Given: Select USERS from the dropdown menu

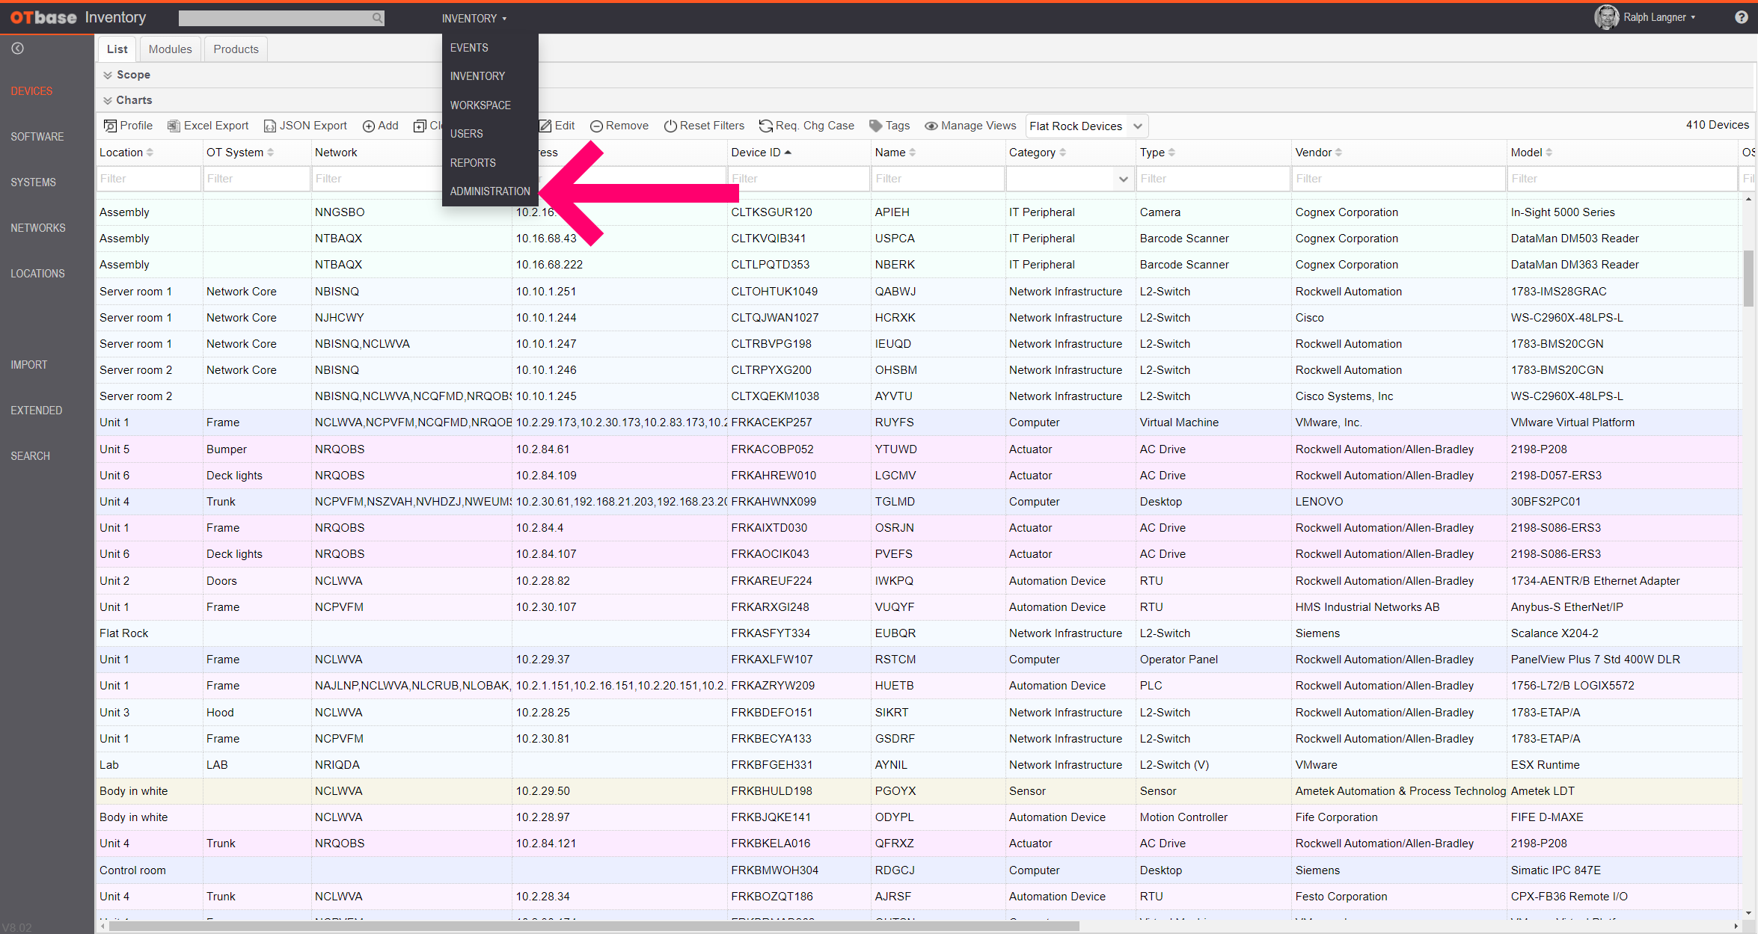Looking at the screenshot, I should 467,134.
